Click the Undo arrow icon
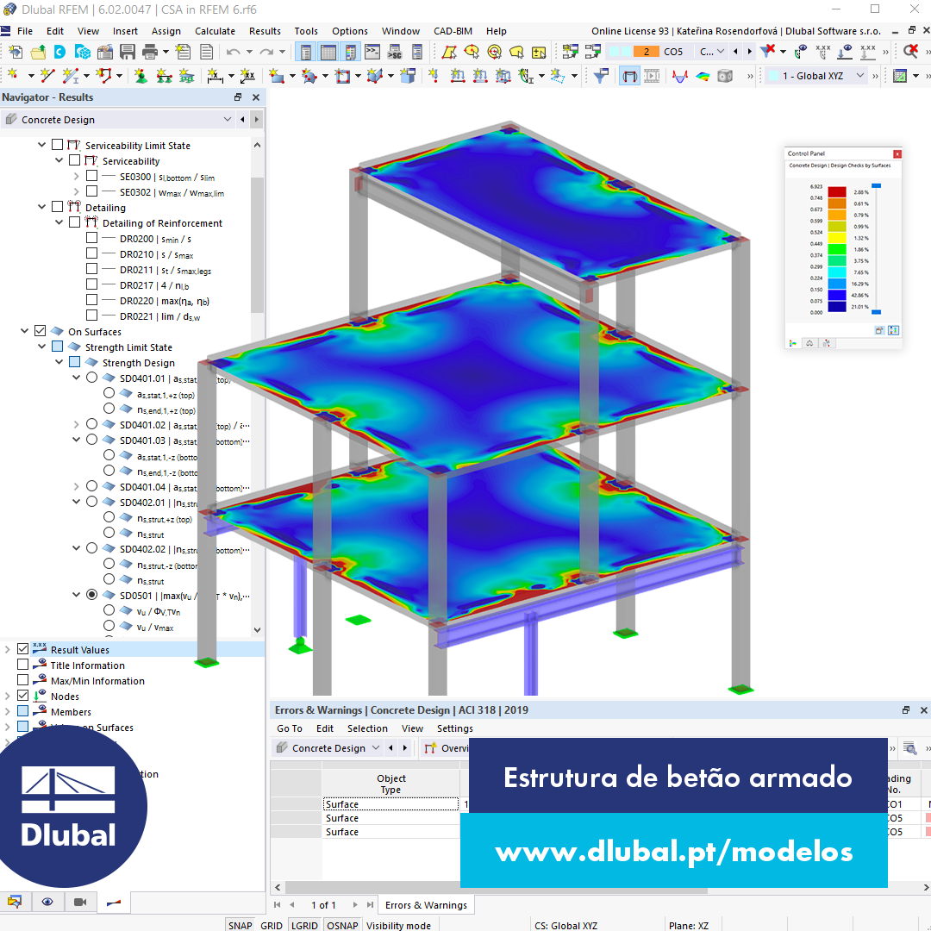The width and height of the screenshot is (931, 931). click(234, 52)
